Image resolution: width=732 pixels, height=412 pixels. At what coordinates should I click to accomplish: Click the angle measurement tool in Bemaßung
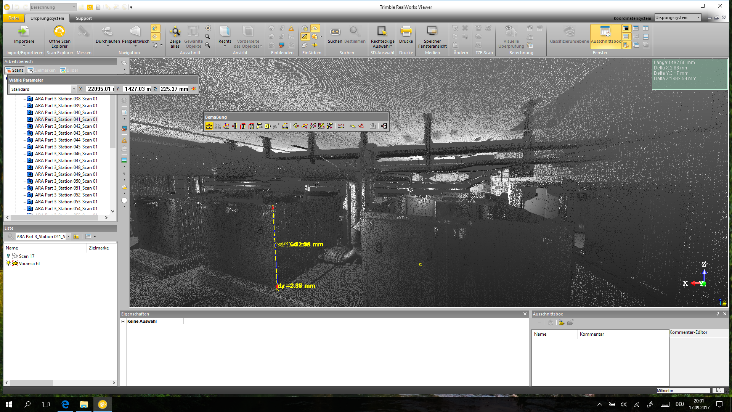(296, 126)
